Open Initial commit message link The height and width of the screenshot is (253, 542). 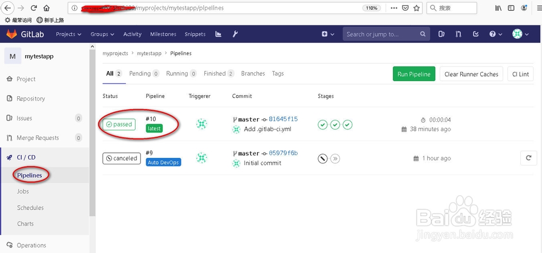click(262, 163)
